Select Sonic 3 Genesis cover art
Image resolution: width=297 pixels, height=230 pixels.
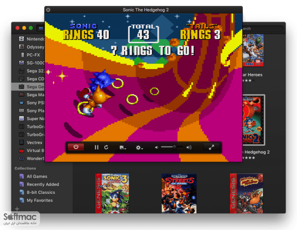112,193
